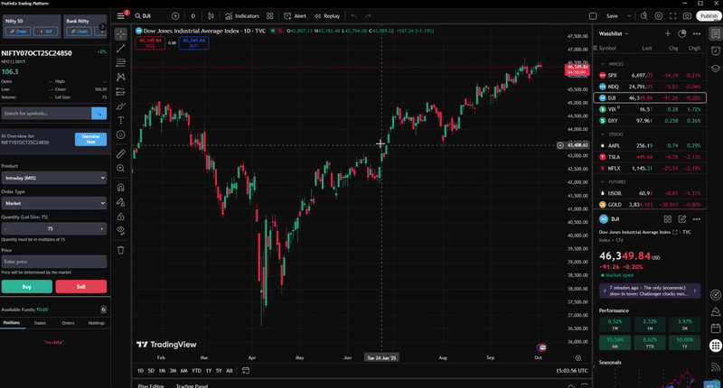723x388 pixels.
Task: Toggle stay in drawing mode
Action: (121, 201)
